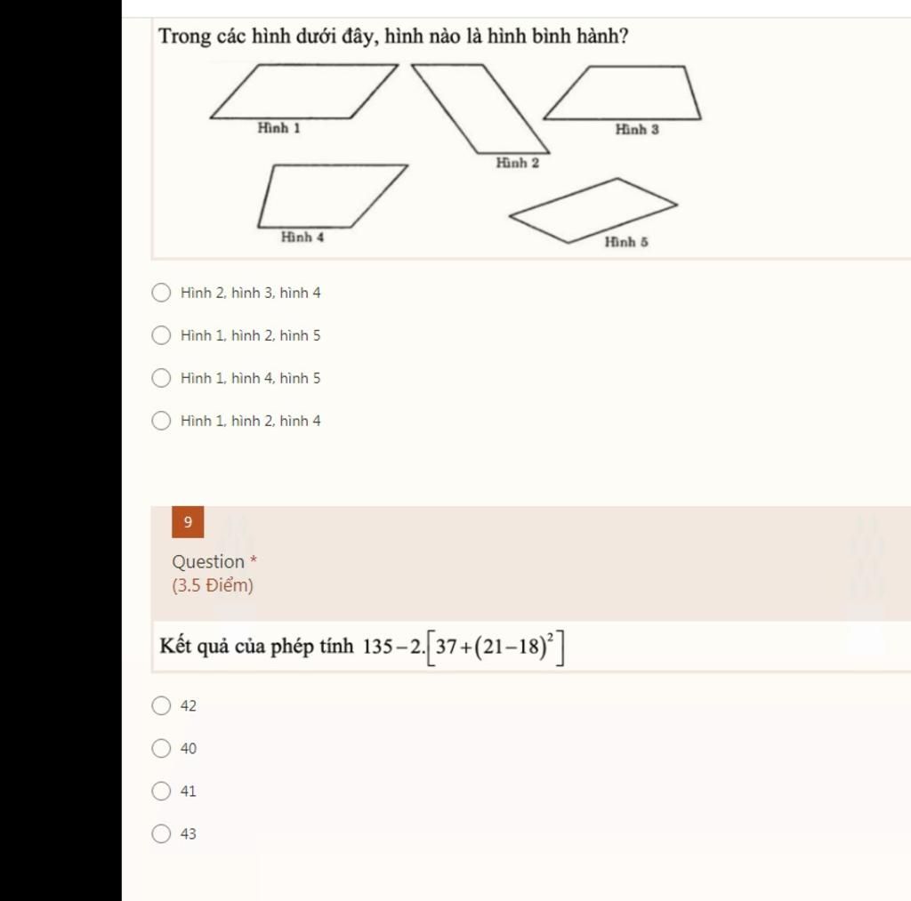Select radio option "Hình 2, hình 3, hình 4"
The height and width of the screenshot is (901, 911).
pyautogui.click(x=161, y=293)
